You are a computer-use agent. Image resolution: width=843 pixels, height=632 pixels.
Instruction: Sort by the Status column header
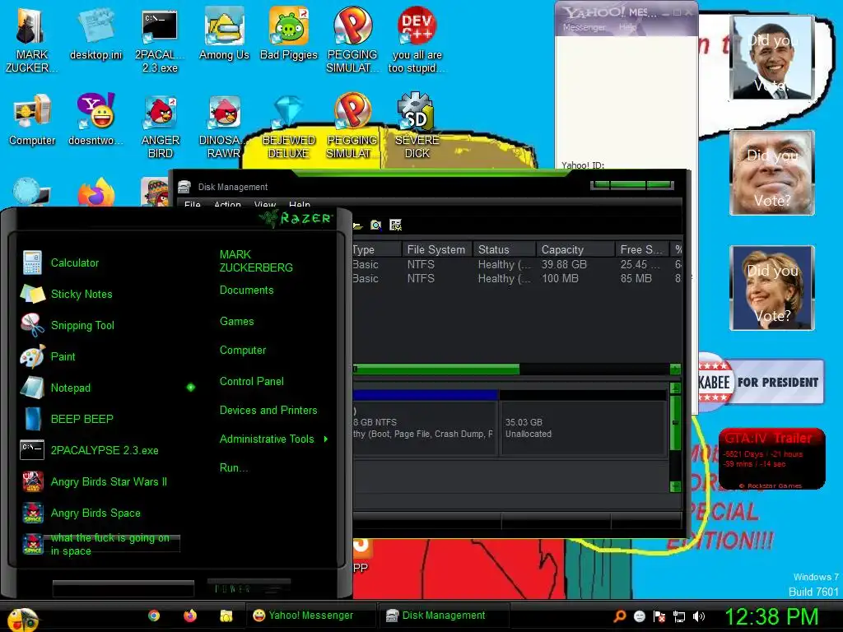[505, 249]
